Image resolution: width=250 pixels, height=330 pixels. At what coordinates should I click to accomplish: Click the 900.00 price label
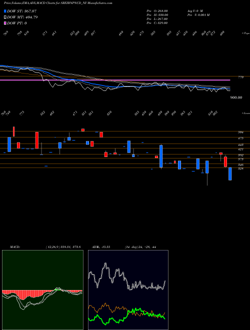(236, 97)
